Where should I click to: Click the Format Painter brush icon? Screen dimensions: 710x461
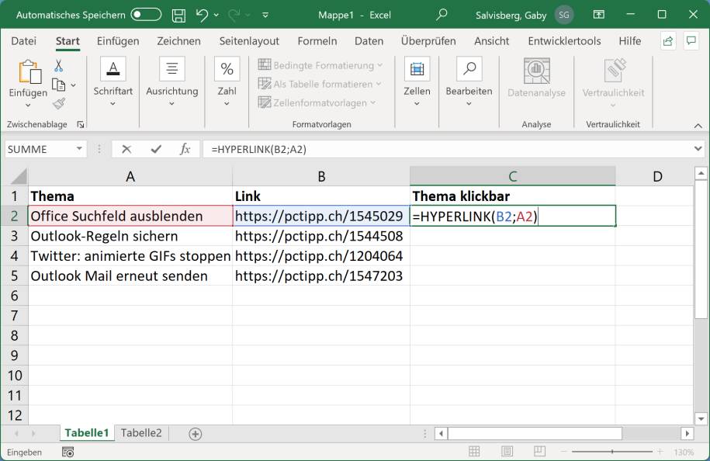[x=59, y=104]
